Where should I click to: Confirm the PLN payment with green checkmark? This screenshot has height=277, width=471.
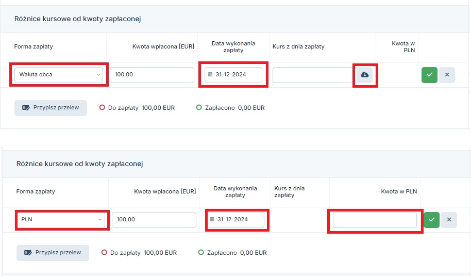pyautogui.click(x=432, y=220)
